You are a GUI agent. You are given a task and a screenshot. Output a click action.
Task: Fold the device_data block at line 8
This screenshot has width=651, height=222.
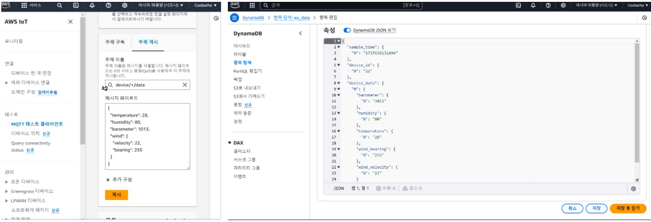[x=339, y=83]
